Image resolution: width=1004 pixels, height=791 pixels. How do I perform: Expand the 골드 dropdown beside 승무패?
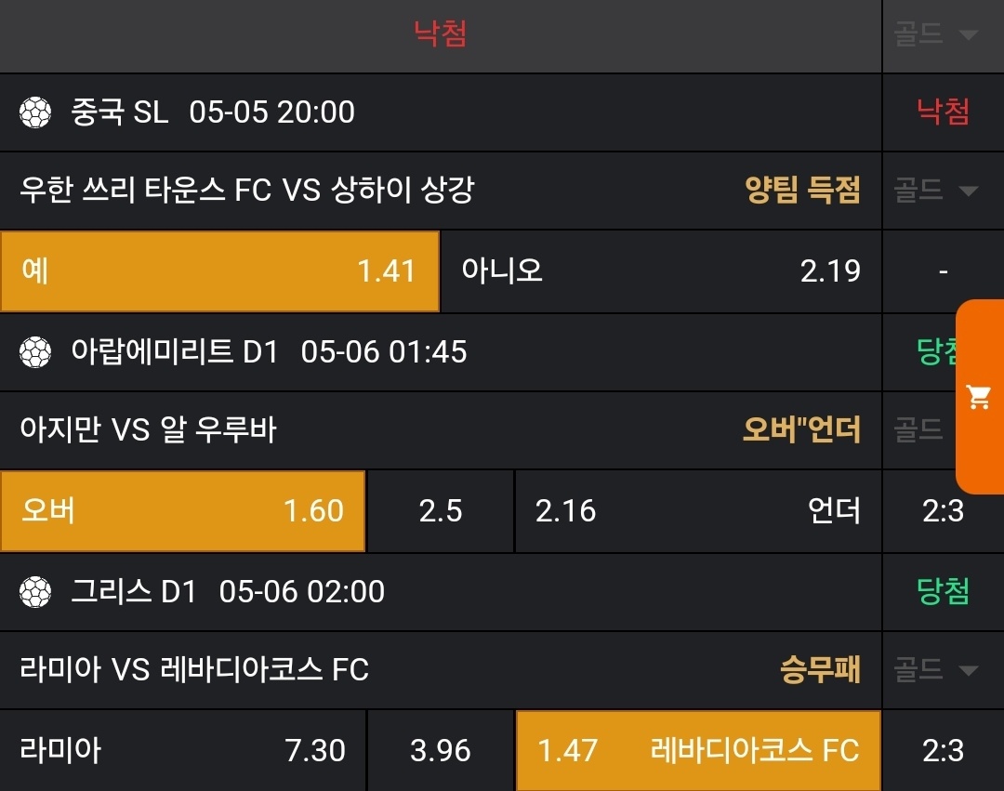pos(935,670)
